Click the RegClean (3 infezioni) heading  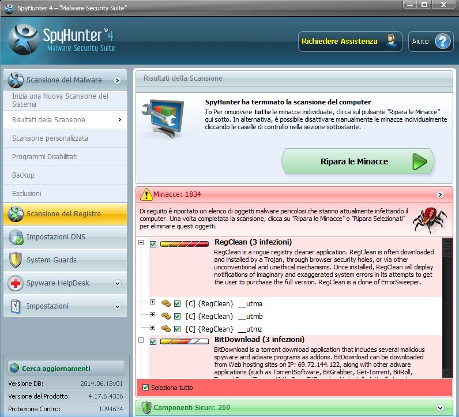[253, 242]
